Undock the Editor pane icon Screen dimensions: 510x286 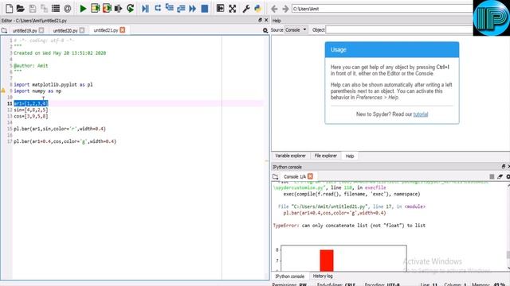pos(260,20)
